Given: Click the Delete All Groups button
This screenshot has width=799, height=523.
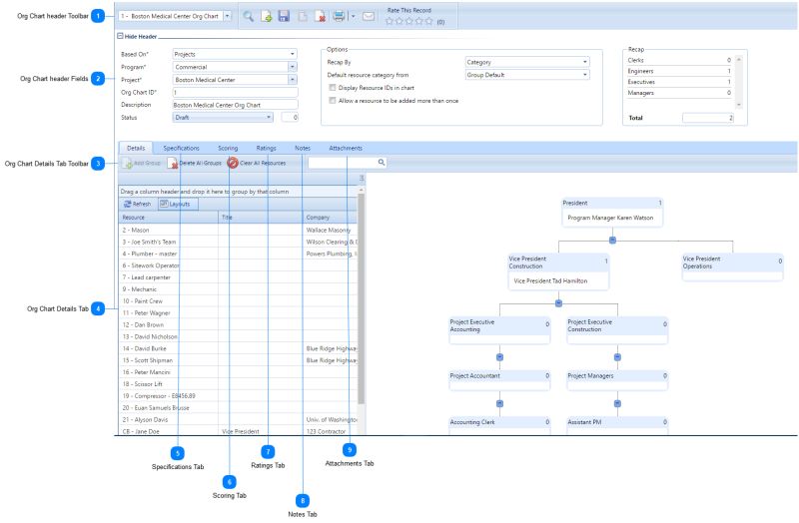Looking at the screenshot, I should point(195,163).
